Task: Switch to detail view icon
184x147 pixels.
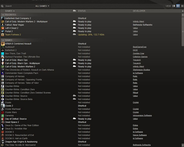Action: point(174,6)
